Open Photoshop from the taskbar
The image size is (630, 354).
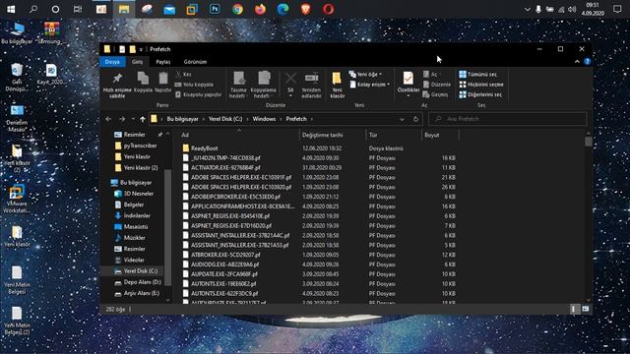coord(215,9)
